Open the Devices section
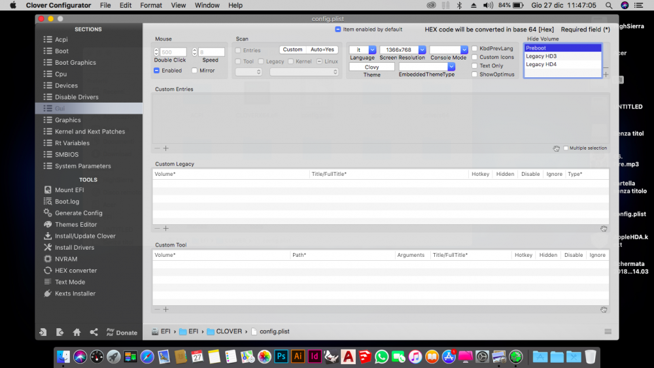Image resolution: width=654 pixels, height=368 pixels. pos(66,86)
